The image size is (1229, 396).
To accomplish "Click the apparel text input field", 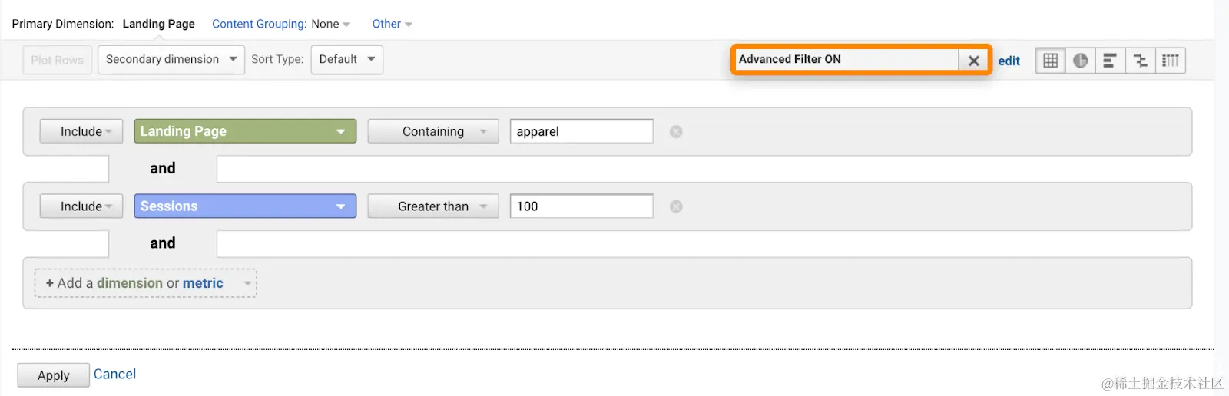I will coord(581,132).
